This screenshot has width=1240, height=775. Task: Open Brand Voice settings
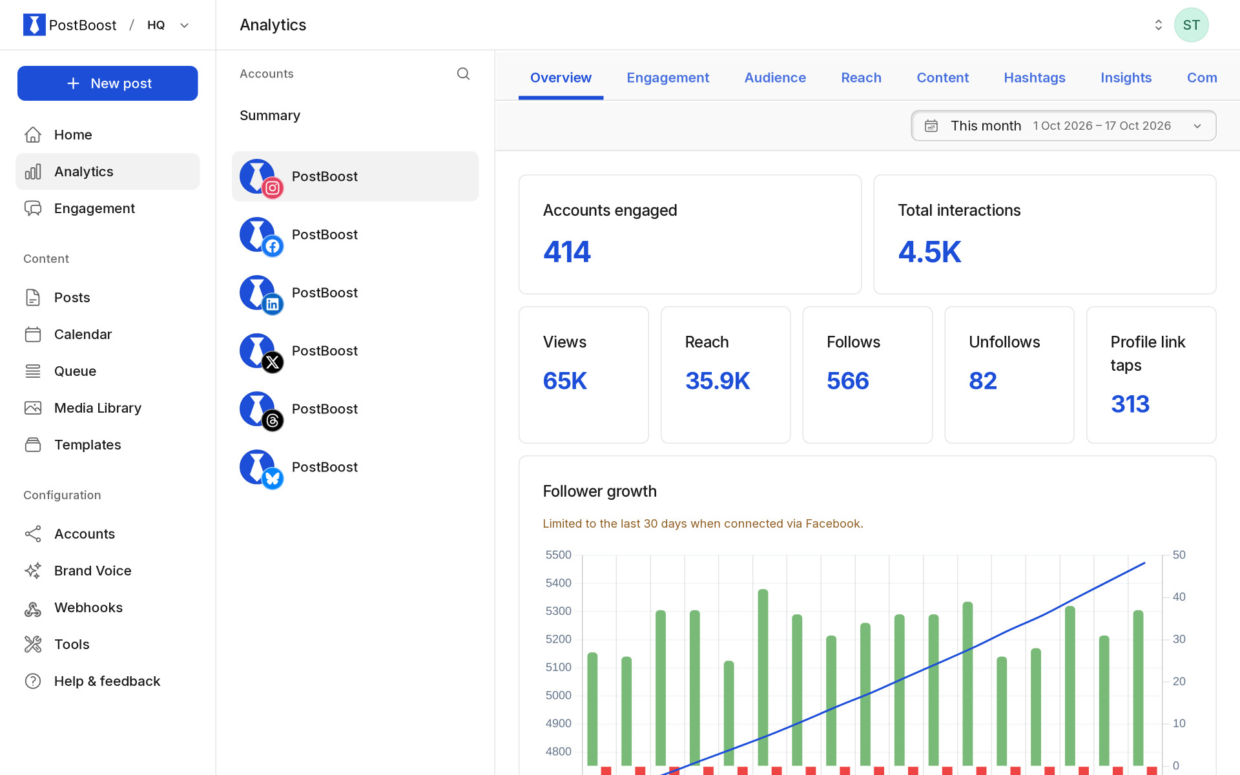point(108,570)
